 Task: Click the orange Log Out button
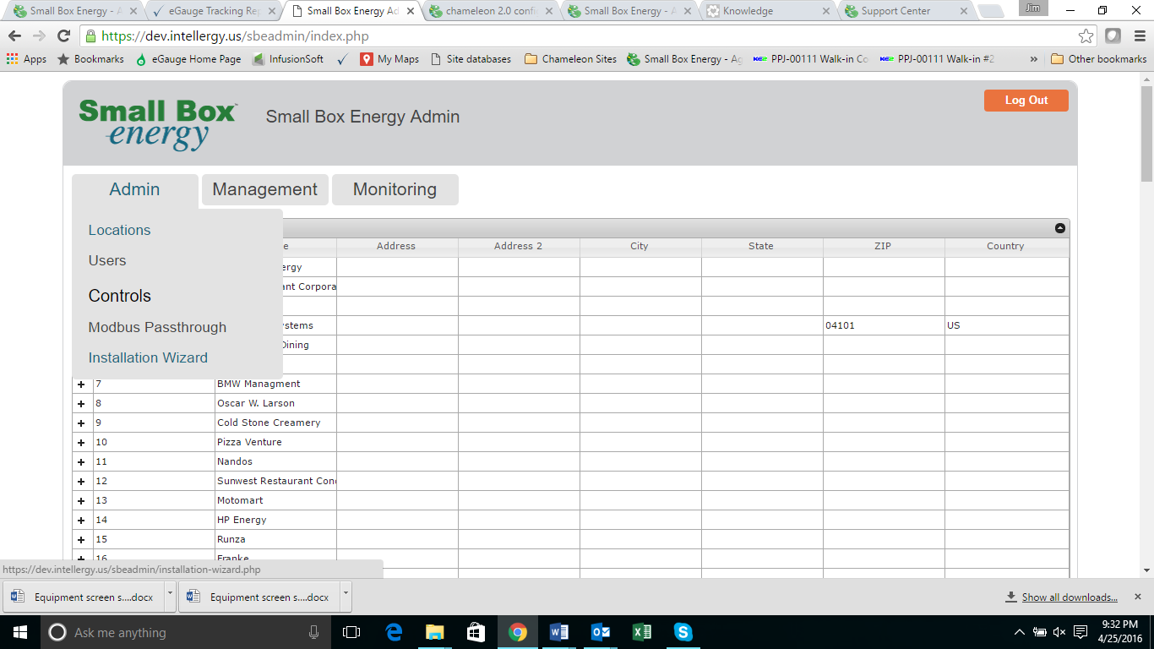[1026, 100]
